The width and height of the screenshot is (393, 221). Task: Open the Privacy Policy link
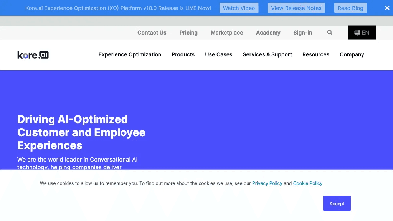(x=267, y=183)
